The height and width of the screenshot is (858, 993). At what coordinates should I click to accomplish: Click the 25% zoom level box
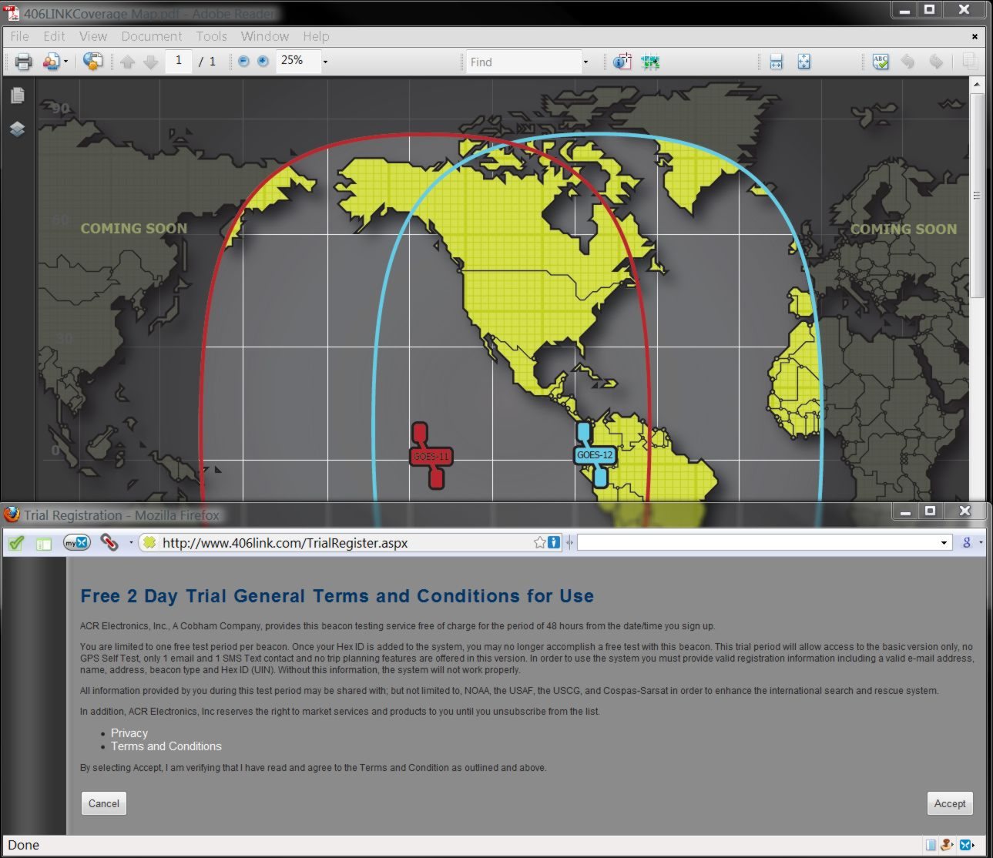click(298, 61)
